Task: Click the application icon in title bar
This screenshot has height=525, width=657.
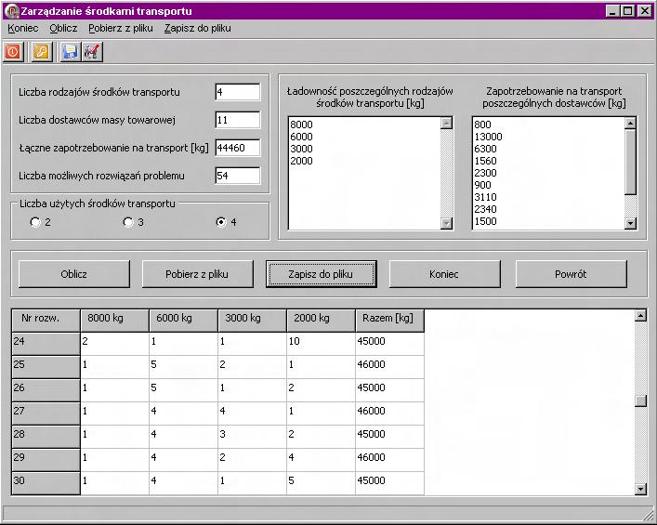Action: click(11, 10)
